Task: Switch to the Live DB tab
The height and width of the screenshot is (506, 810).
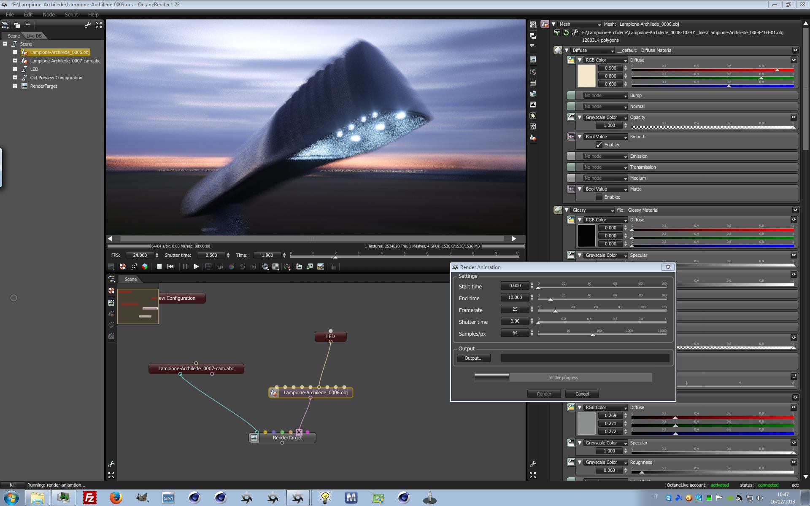Action: [x=34, y=36]
